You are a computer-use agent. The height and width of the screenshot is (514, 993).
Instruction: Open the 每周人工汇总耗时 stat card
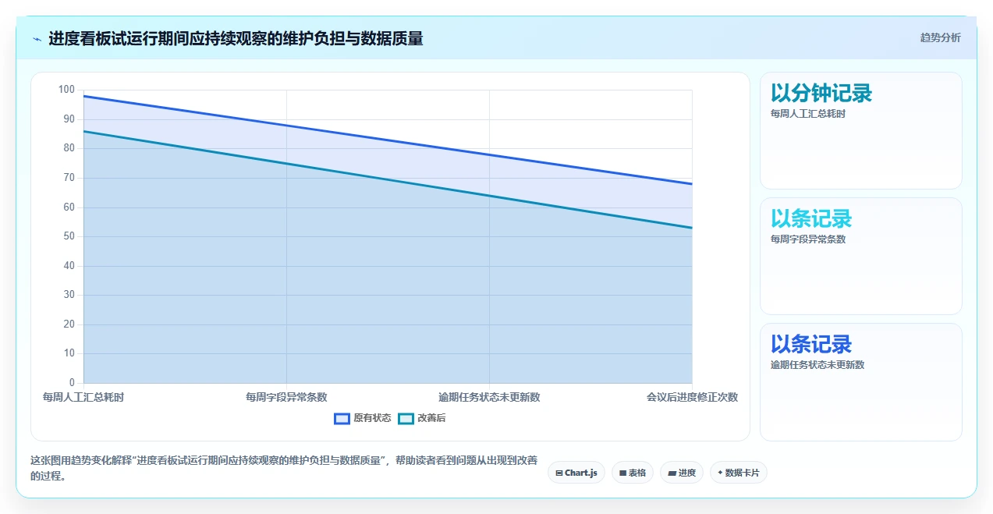861,131
